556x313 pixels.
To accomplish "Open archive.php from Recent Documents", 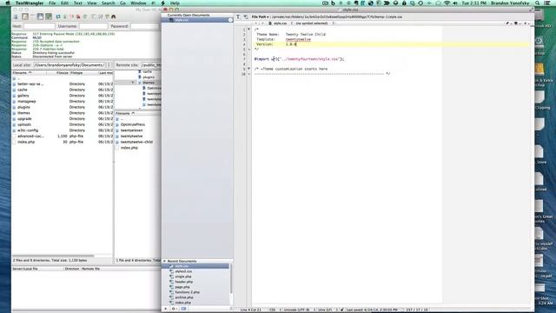I will pyautogui.click(x=184, y=297).
